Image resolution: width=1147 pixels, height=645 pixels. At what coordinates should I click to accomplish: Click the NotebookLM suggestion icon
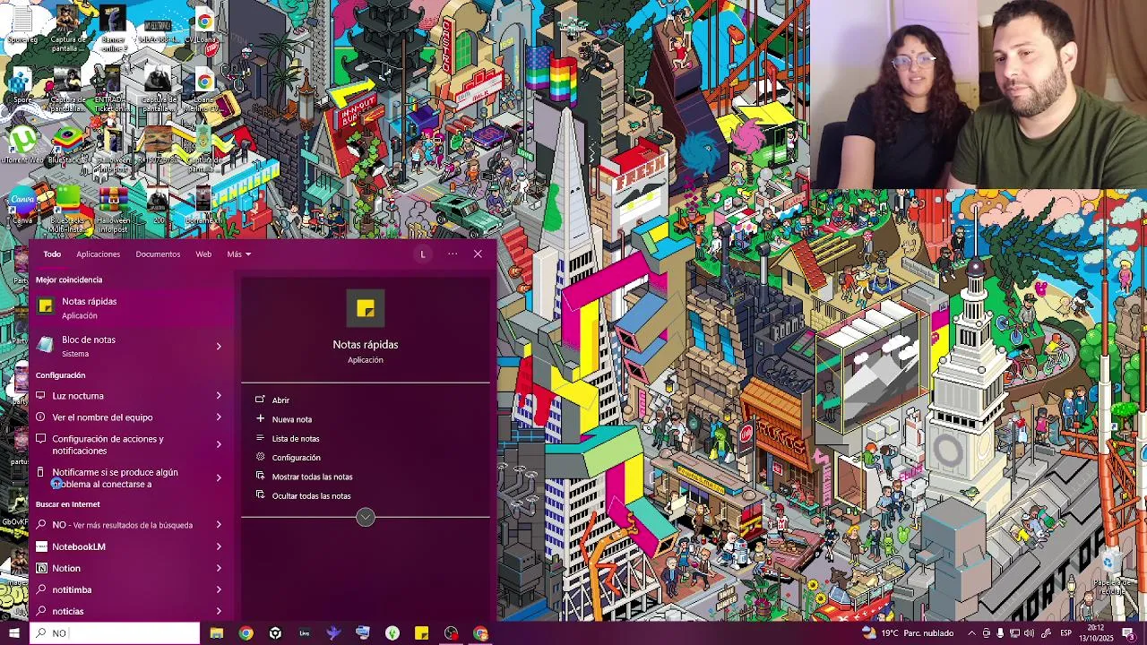(x=40, y=546)
